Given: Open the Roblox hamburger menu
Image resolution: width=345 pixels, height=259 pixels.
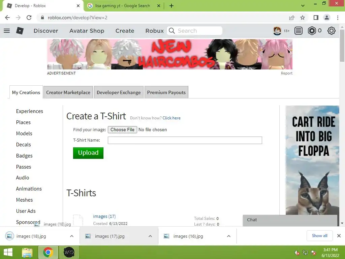Looking at the screenshot, I should 7,31.
